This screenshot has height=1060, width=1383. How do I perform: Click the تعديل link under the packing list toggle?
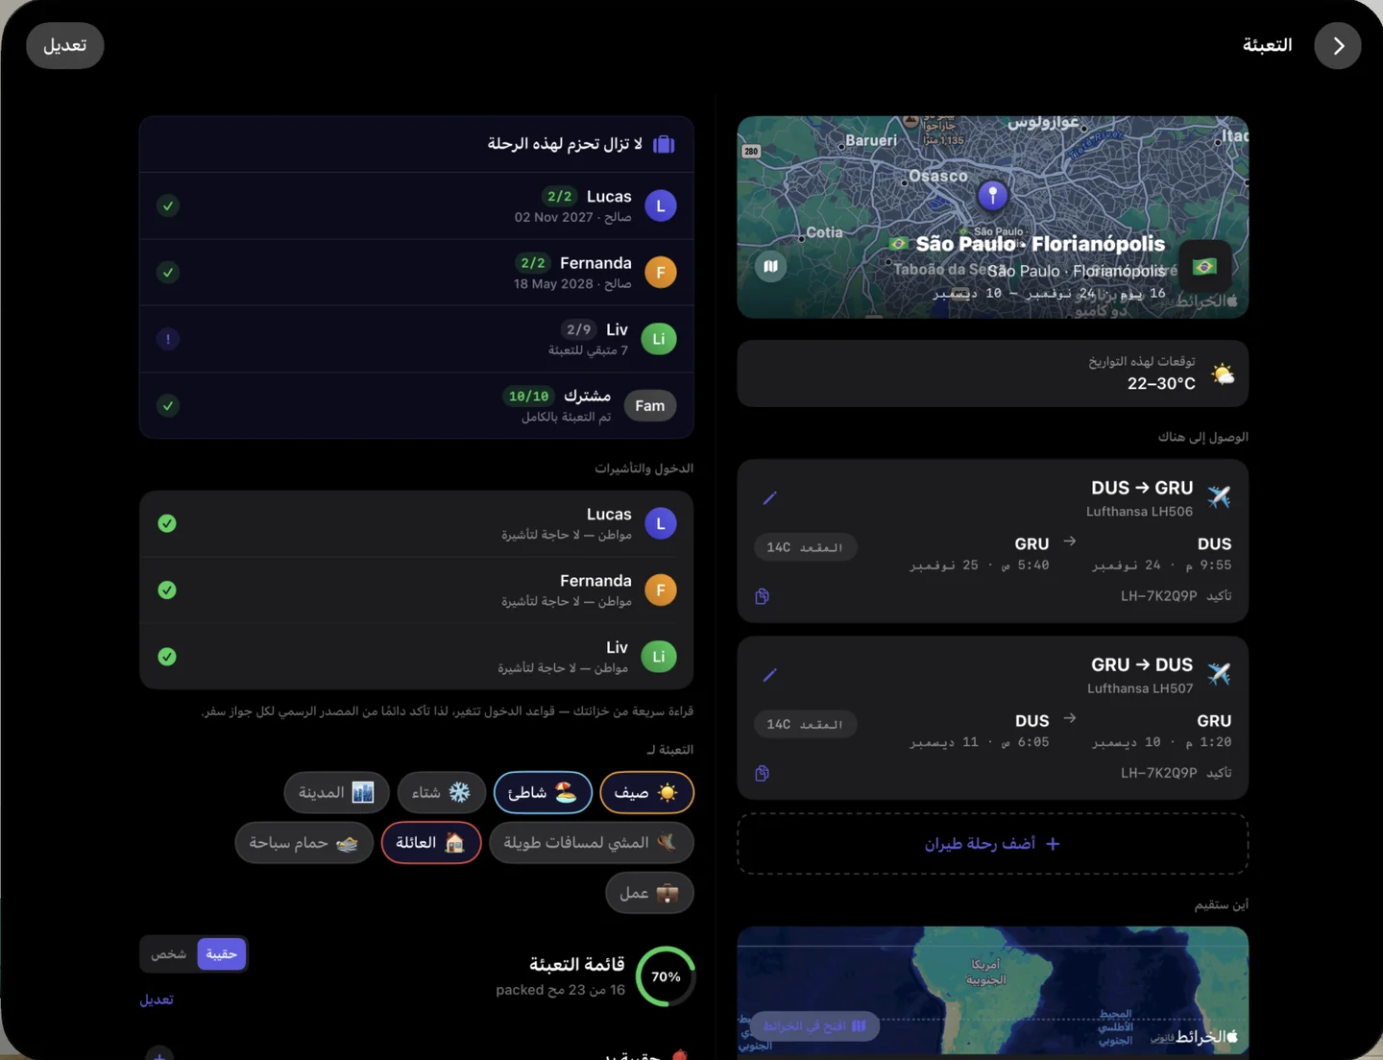coord(157,1000)
